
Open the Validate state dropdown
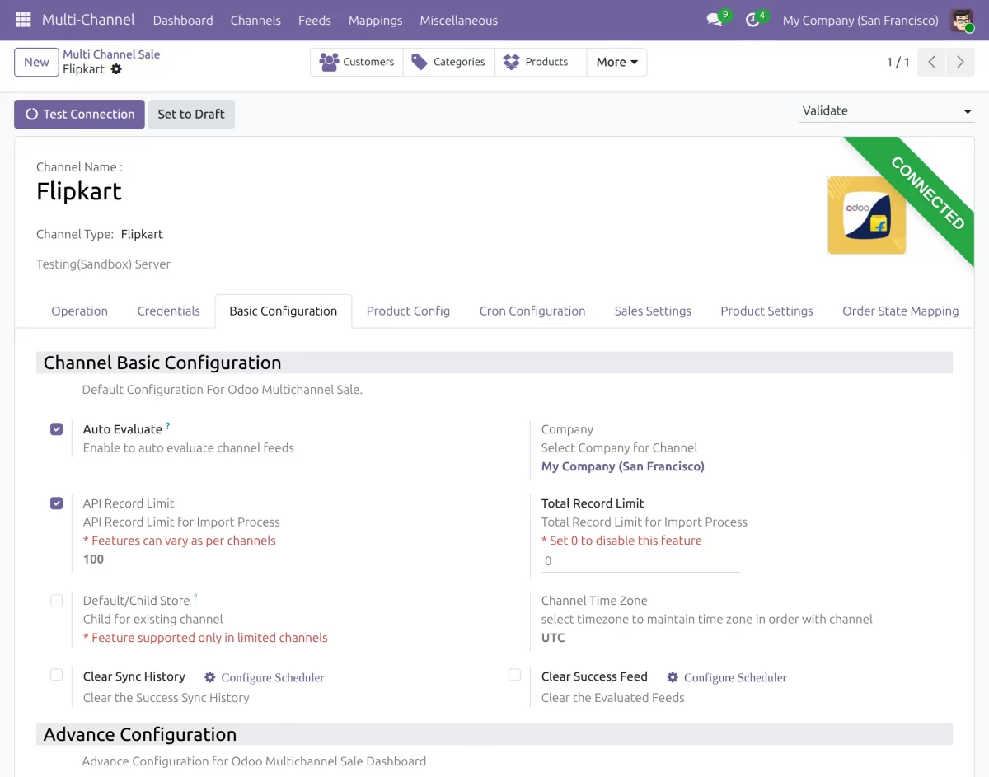tap(887, 110)
